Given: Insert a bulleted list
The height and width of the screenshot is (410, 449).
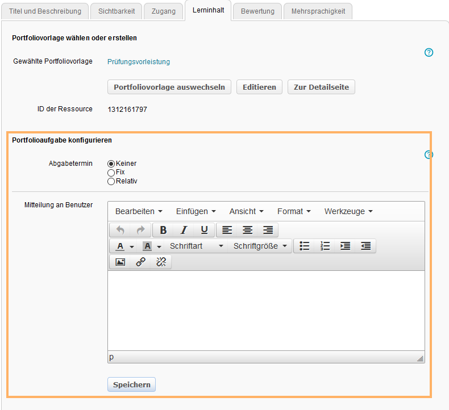Looking at the screenshot, I should pos(305,246).
